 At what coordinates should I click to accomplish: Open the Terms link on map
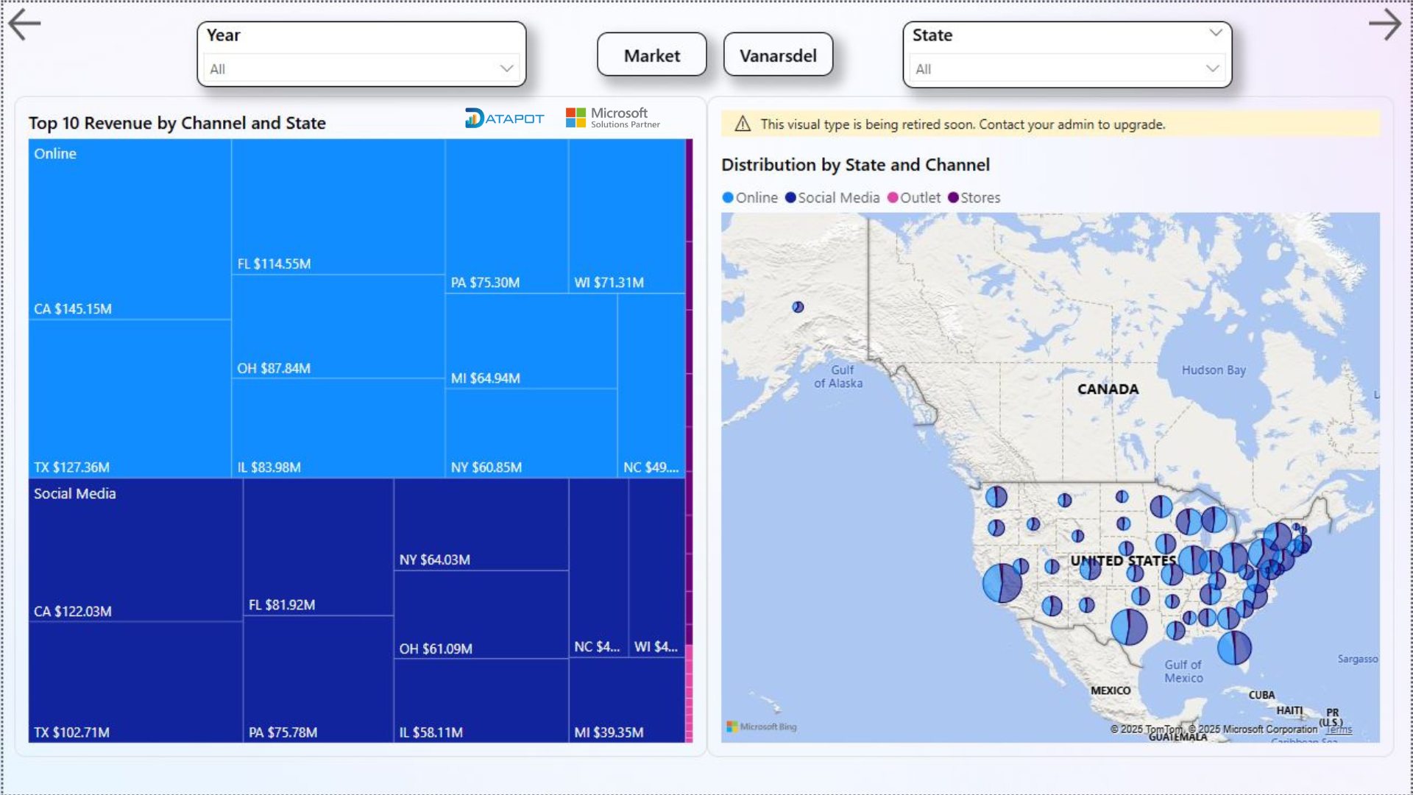point(1339,729)
